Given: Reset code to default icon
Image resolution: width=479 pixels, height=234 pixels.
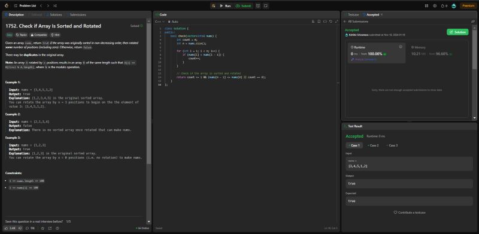Looking at the screenshot, I should coord(331,22).
